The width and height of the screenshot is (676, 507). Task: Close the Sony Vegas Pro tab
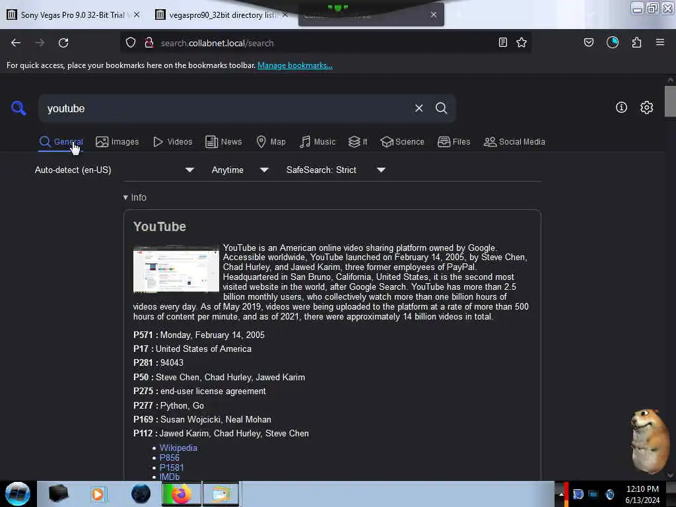coord(137,15)
